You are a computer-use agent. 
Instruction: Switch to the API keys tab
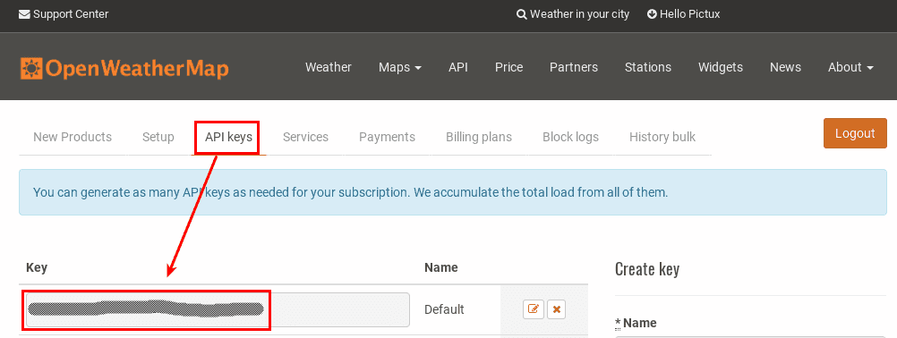coord(228,137)
